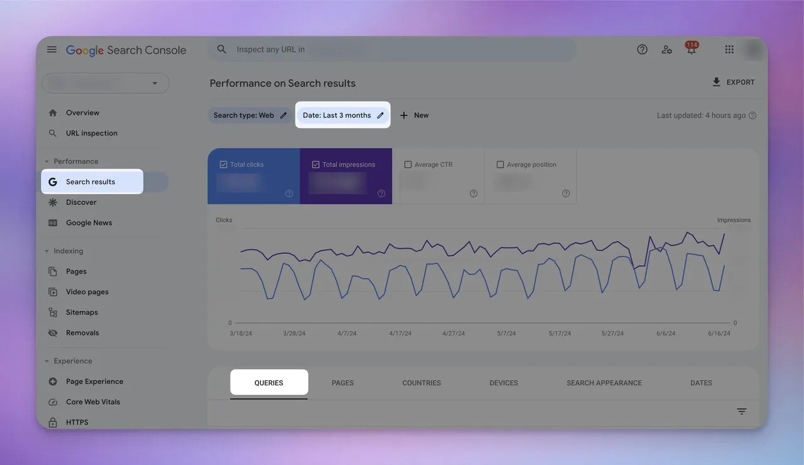Click the Page Experience plus-circle icon
Screen dimensions: 804x465
53,382
